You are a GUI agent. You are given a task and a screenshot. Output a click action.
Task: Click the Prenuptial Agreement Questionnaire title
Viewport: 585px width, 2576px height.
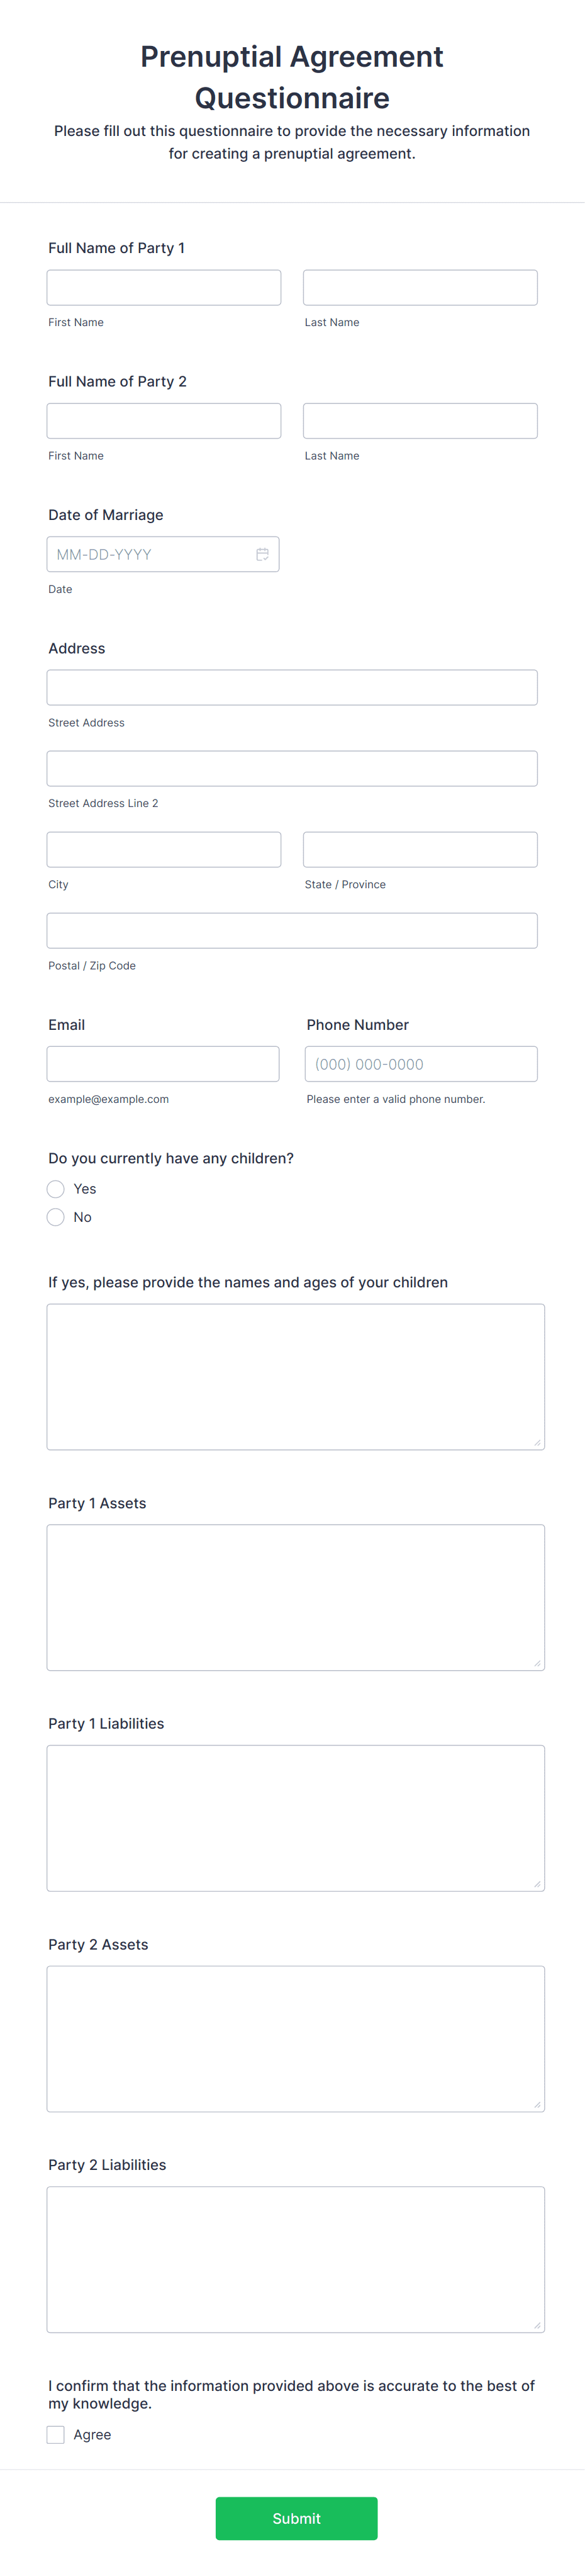[292, 77]
